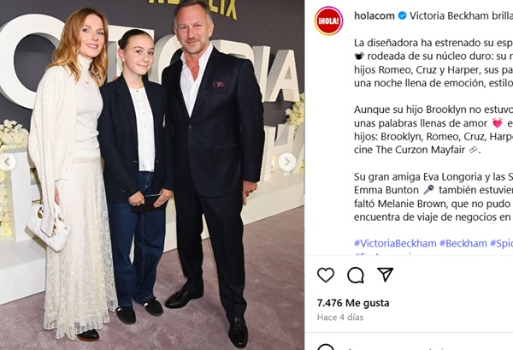Image resolution: width=513 pixels, height=350 pixels.
Task: Click the Emma Bunton caption line
Action: (433, 190)
